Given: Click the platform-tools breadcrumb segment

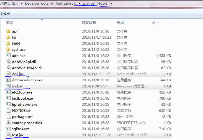Looking at the screenshot, I should tap(95, 3).
